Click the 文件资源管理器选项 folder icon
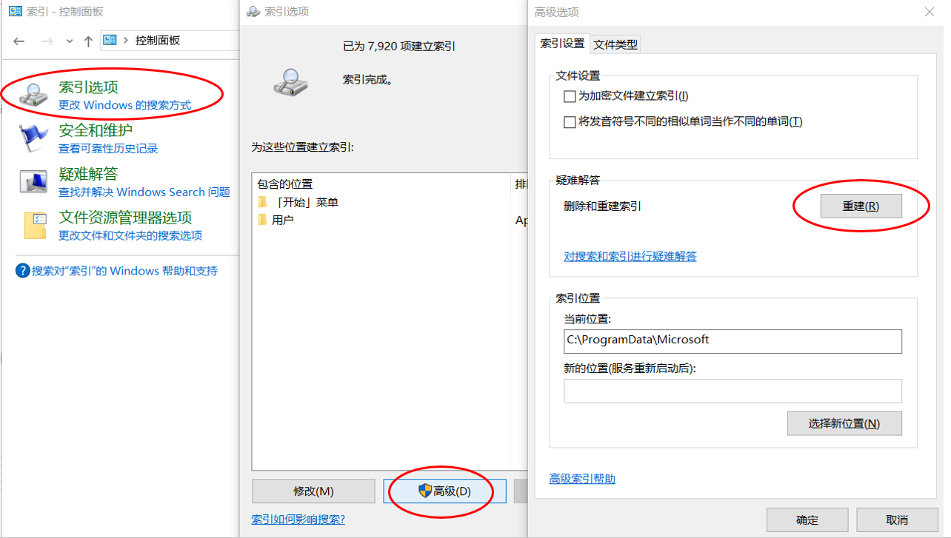951x538 pixels. coord(35,226)
